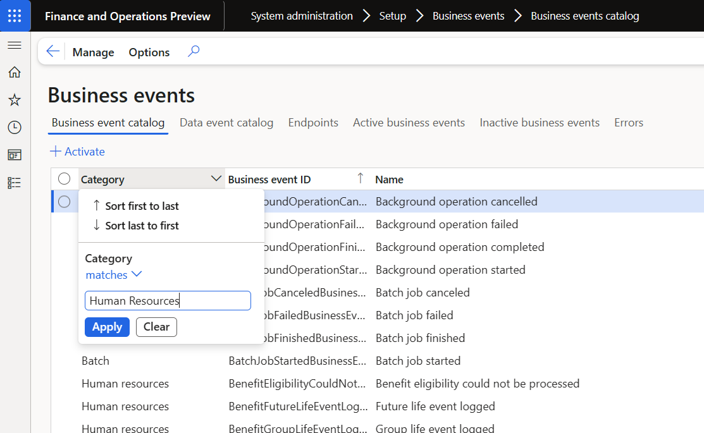Click the Apply filter button

tap(107, 327)
